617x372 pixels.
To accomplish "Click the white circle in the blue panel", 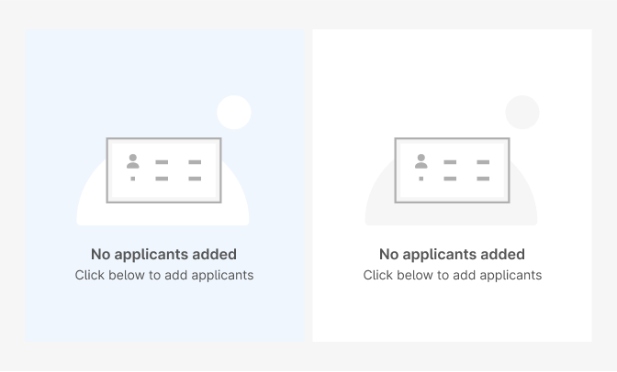I will (234, 113).
